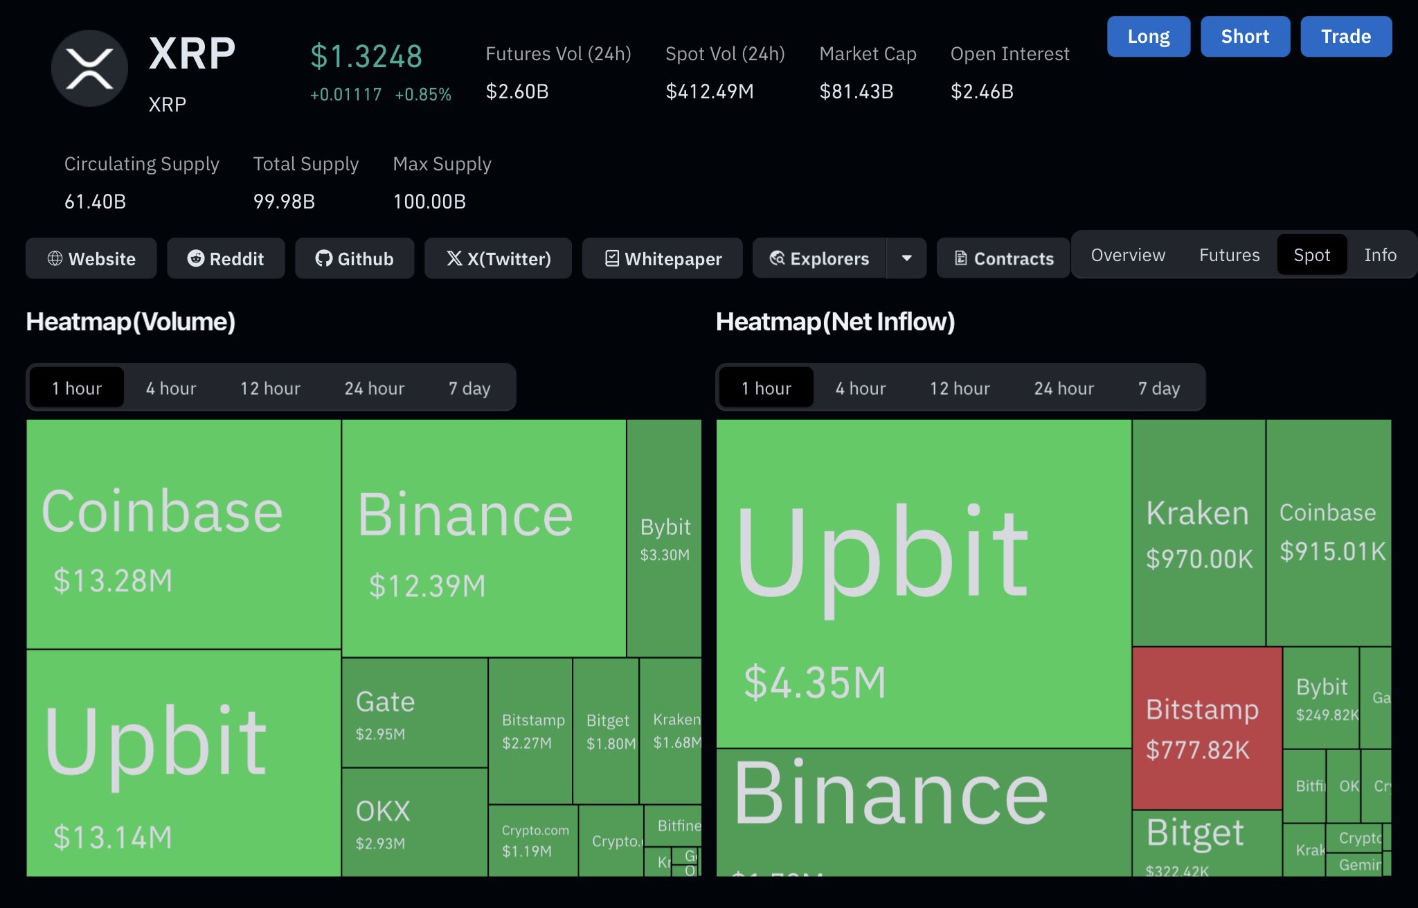Switch to 12 hour Net Inflow range
The width and height of the screenshot is (1418, 908).
[960, 388]
